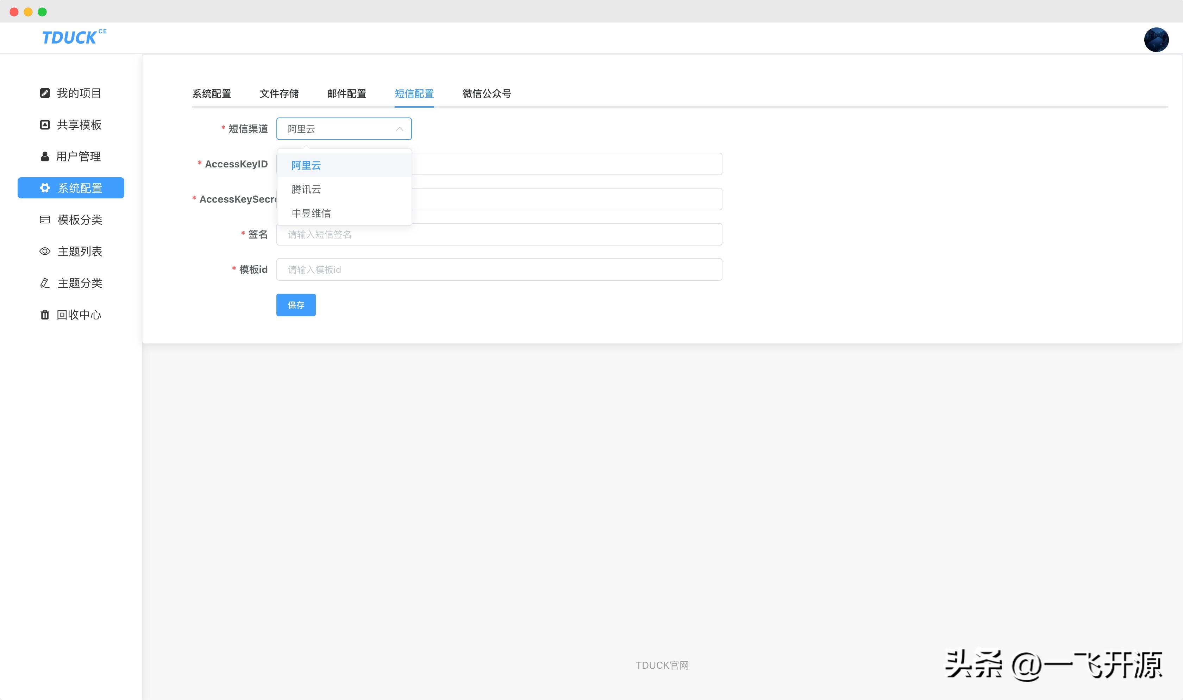Maximize the window with the green button
This screenshot has height=700, width=1183.
tap(43, 12)
